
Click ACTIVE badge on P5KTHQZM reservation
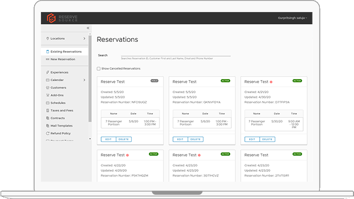pos(154,154)
